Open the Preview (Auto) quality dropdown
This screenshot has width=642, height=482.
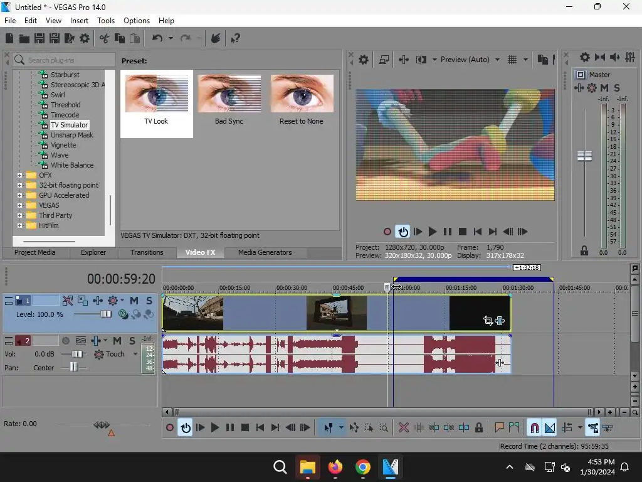point(497,60)
